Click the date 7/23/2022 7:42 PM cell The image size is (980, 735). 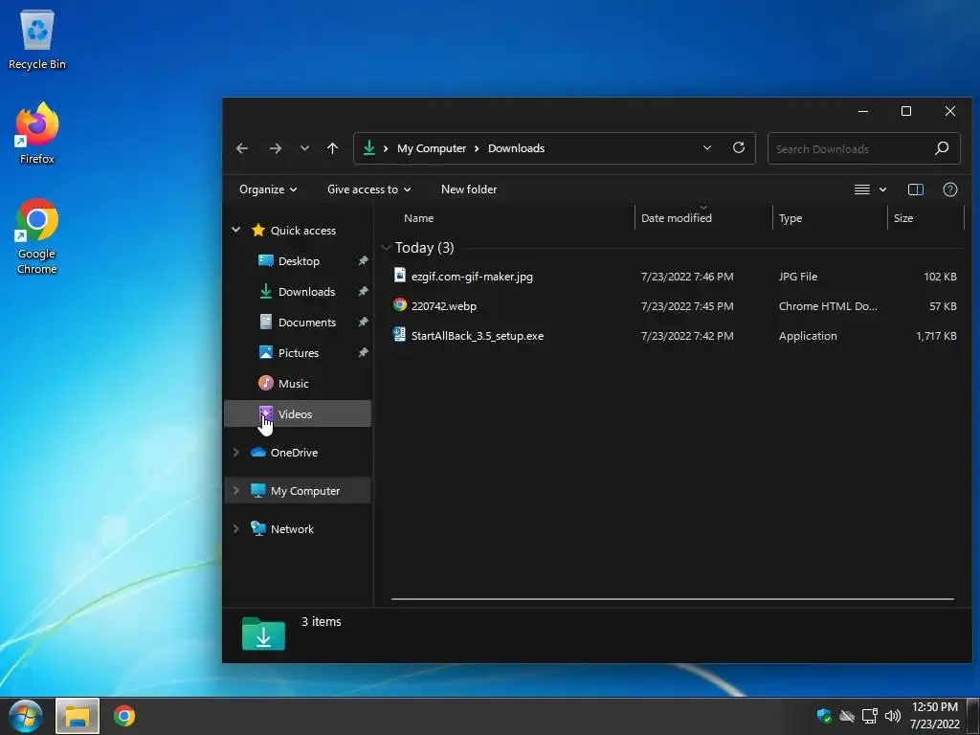point(687,336)
